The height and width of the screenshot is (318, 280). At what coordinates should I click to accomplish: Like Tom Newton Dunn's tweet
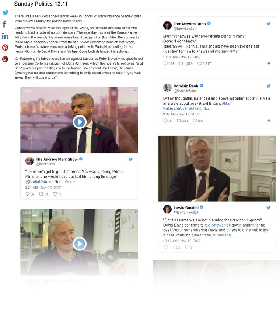(x=204, y=63)
